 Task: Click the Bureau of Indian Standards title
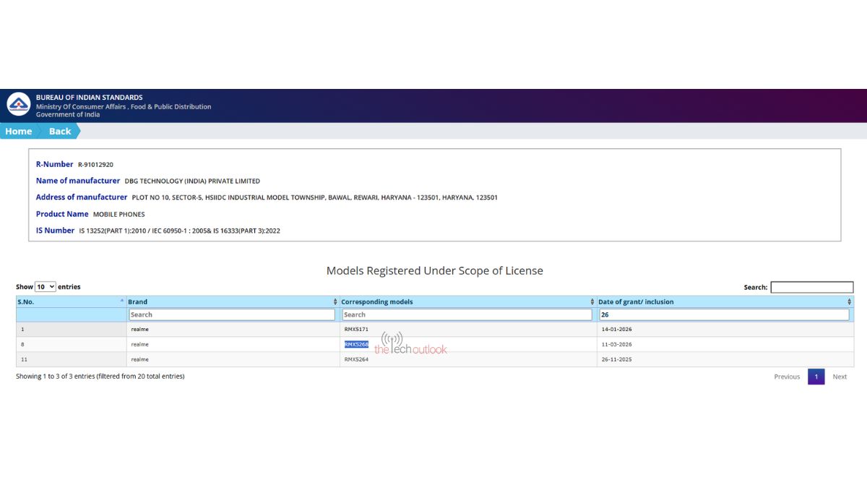pos(90,97)
